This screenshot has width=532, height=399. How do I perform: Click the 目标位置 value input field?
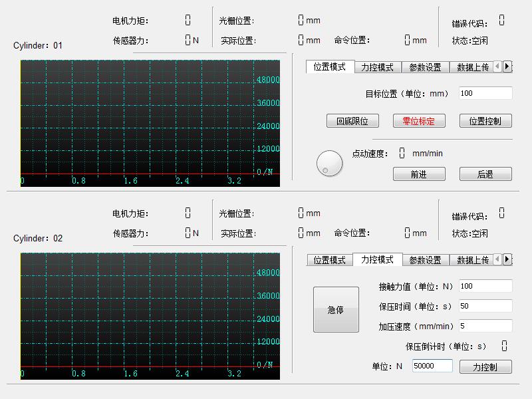[x=485, y=94]
